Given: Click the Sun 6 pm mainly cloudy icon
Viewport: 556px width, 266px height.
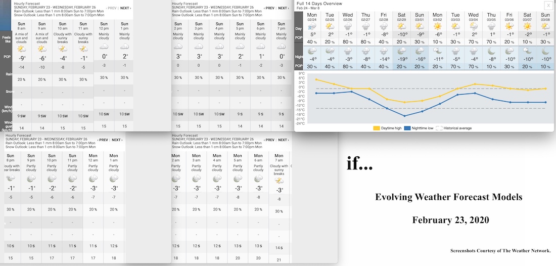Looking at the screenshot, I should [261, 47].
